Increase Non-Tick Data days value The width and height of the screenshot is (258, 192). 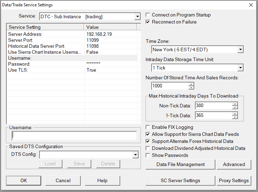point(235,104)
